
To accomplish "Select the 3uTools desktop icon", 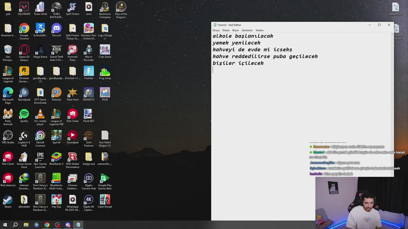I will [40, 30].
